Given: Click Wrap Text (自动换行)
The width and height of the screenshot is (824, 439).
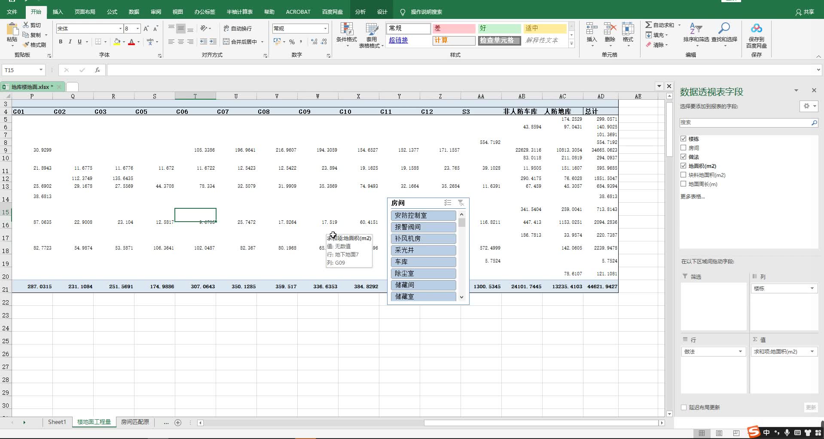Looking at the screenshot, I should coord(238,28).
